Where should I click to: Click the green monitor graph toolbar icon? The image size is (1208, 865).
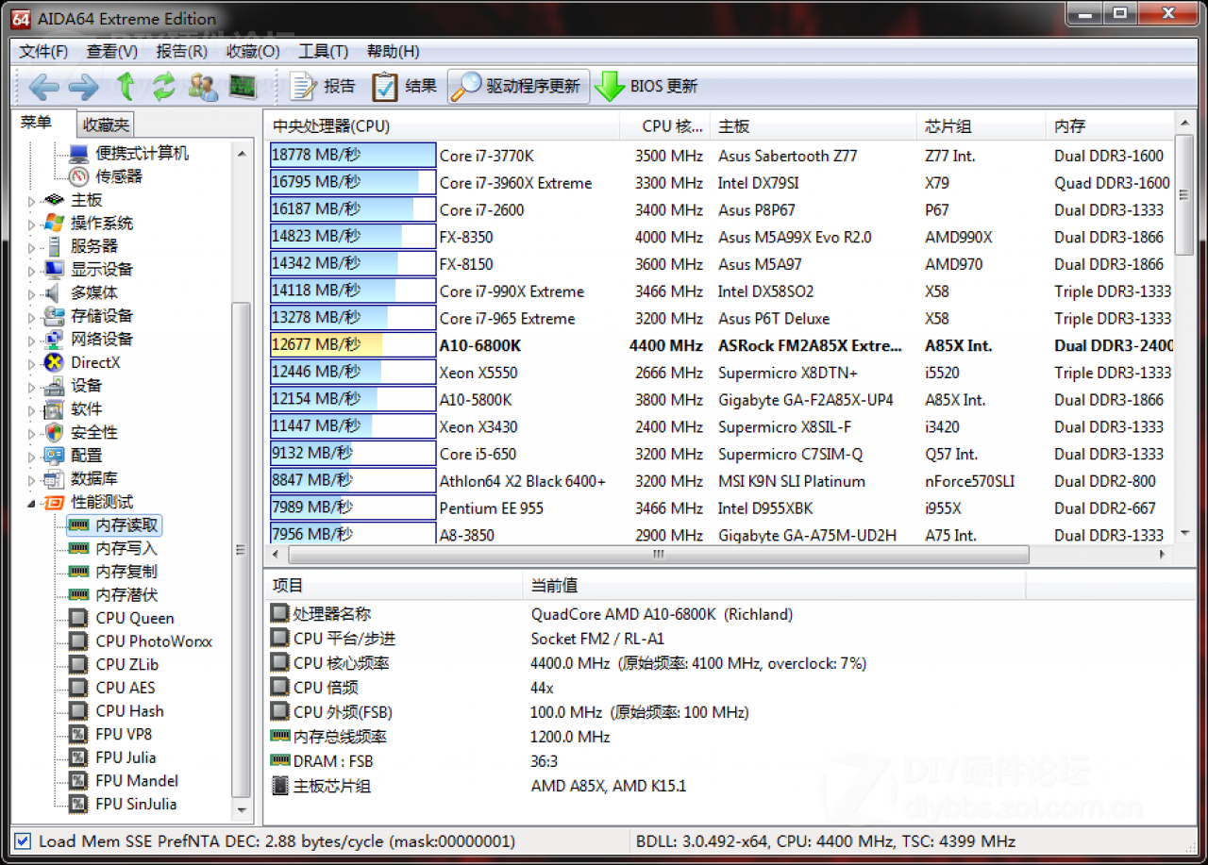pyautogui.click(x=243, y=87)
